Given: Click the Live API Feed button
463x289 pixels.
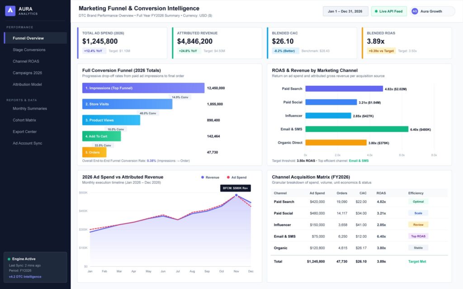Looking at the screenshot, I should coord(388,11).
